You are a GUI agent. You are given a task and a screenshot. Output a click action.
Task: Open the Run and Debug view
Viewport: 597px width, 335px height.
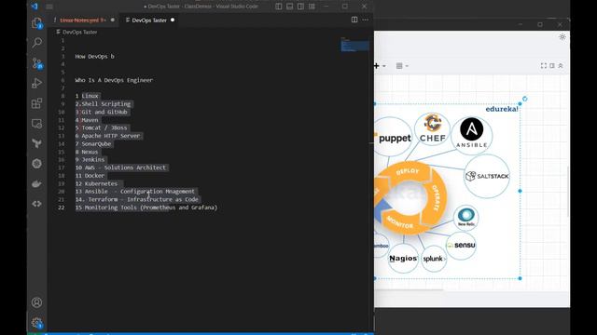point(37,83)
